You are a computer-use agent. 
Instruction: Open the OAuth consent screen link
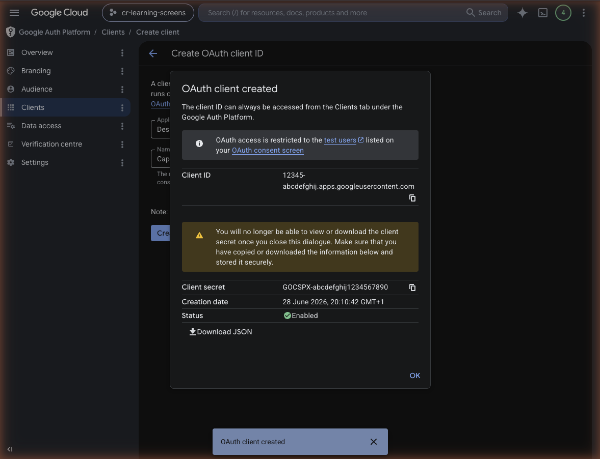coord(268,151)
